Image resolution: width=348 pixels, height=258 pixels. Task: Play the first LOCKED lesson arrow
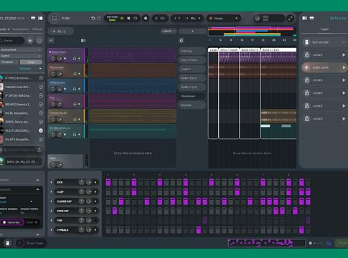pyautogui.click(x=344, y=55)
